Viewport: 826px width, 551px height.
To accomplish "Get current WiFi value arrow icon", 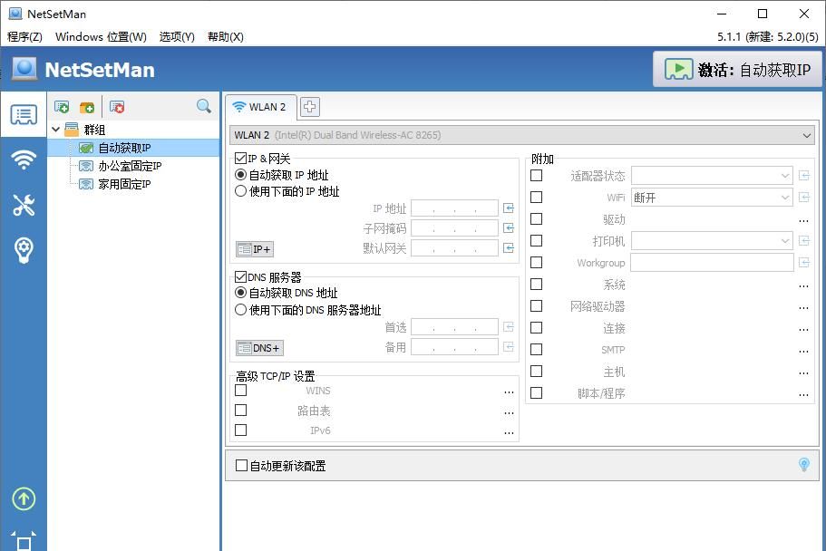I will (x=804, y=197).
